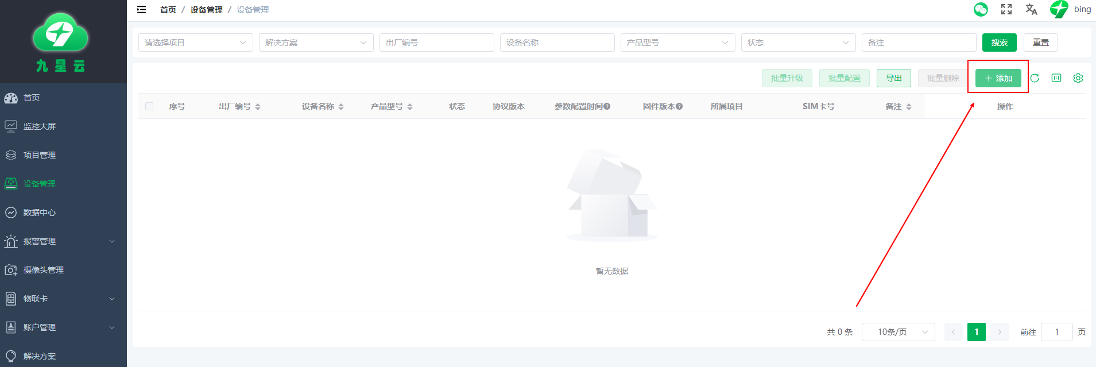The width and height of the screenshot is (1096, 367).
Task: Focus the 出厂编号 search field
Action: pos(437,43)
